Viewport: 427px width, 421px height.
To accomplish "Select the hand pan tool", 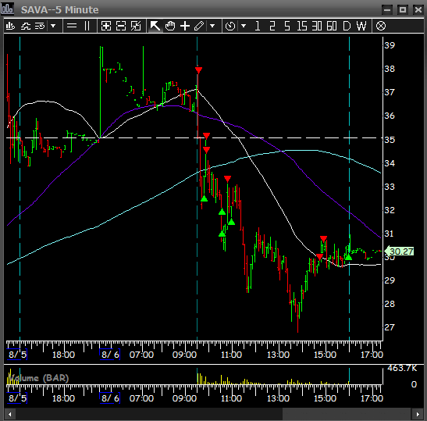I will pos(170,26).
